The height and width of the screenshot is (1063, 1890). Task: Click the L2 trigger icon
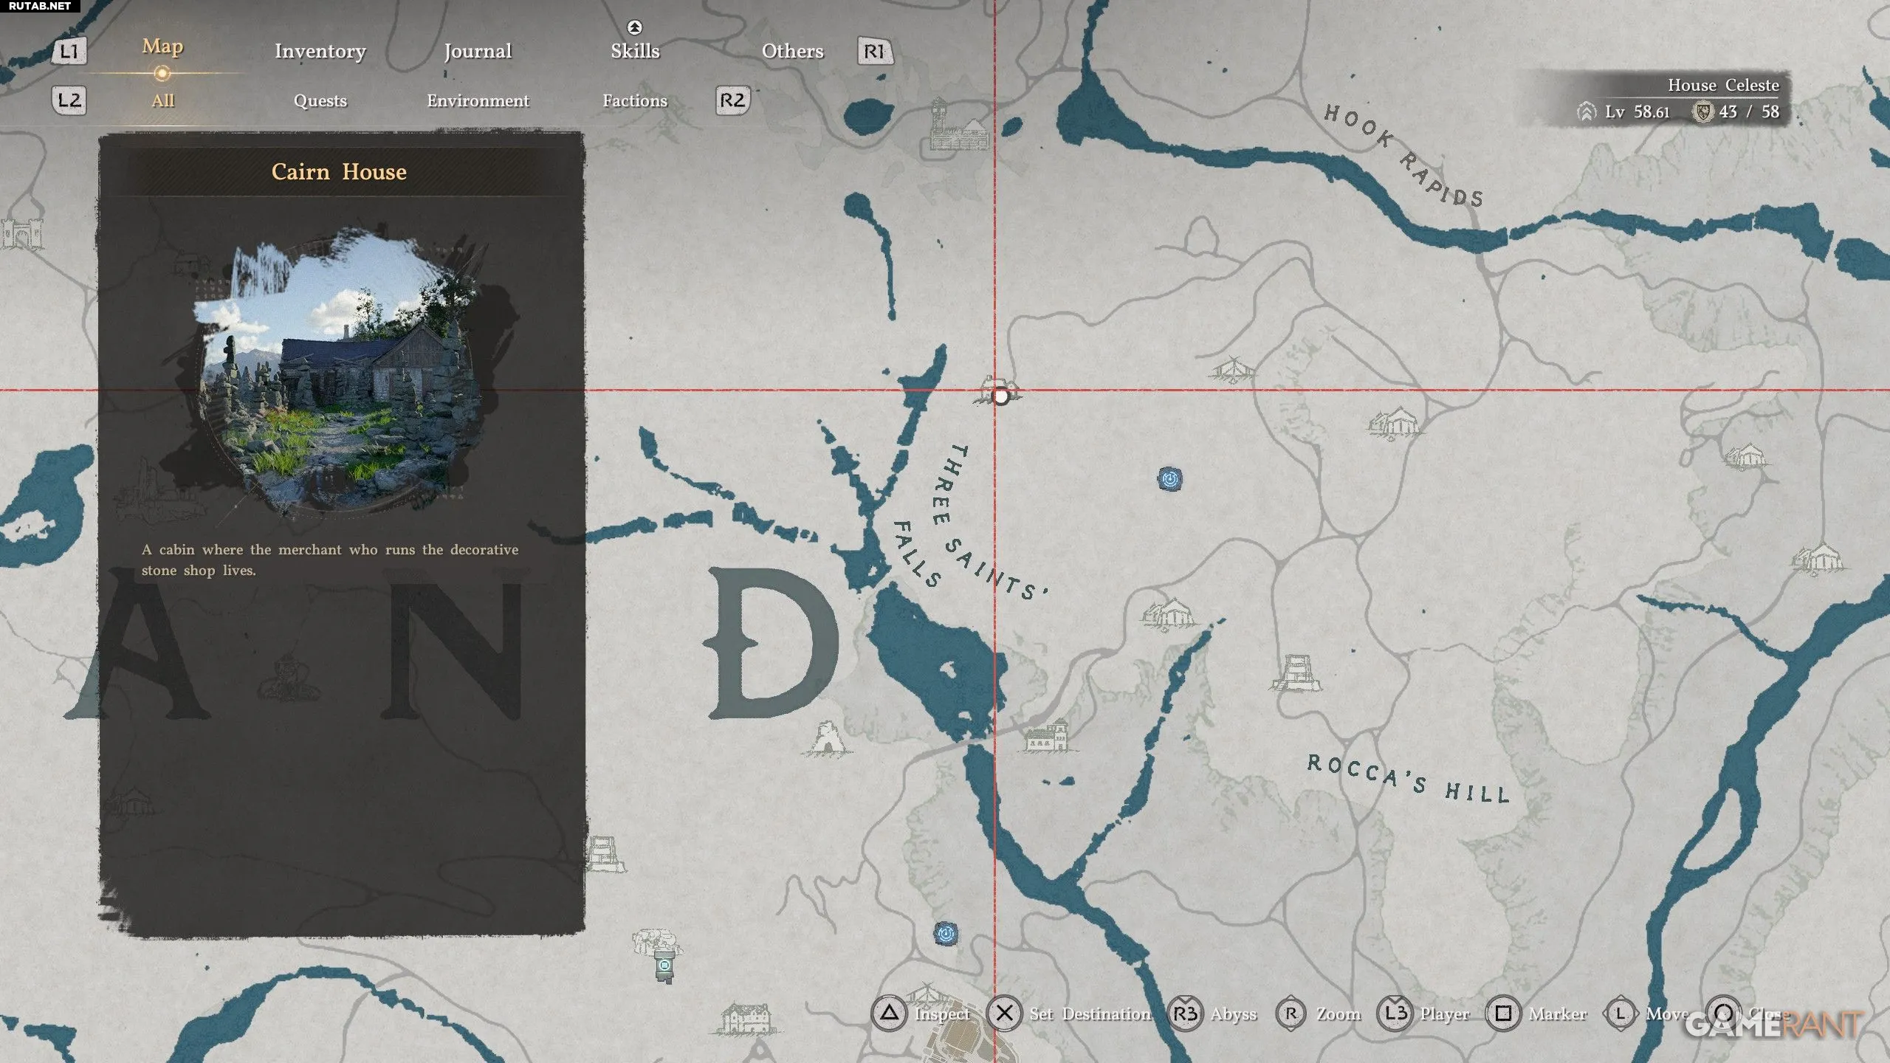point(69,100)
